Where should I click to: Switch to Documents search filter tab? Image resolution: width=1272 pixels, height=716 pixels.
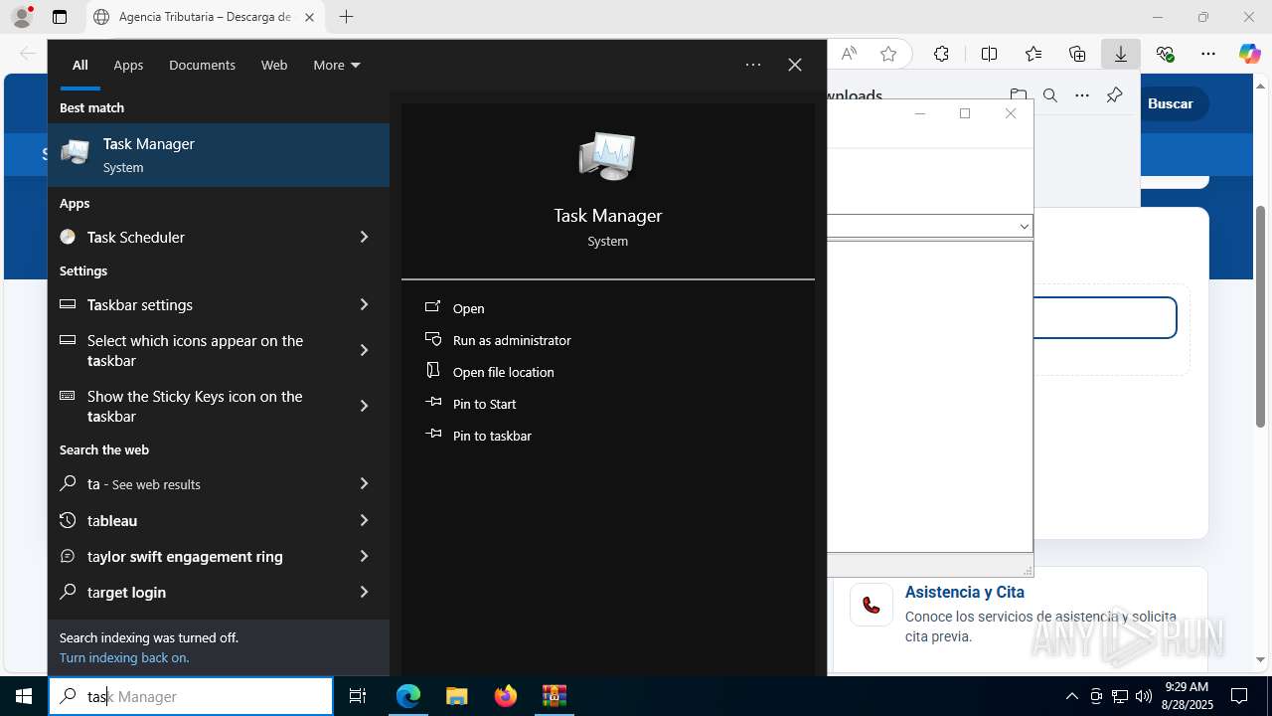click(202, 65)
